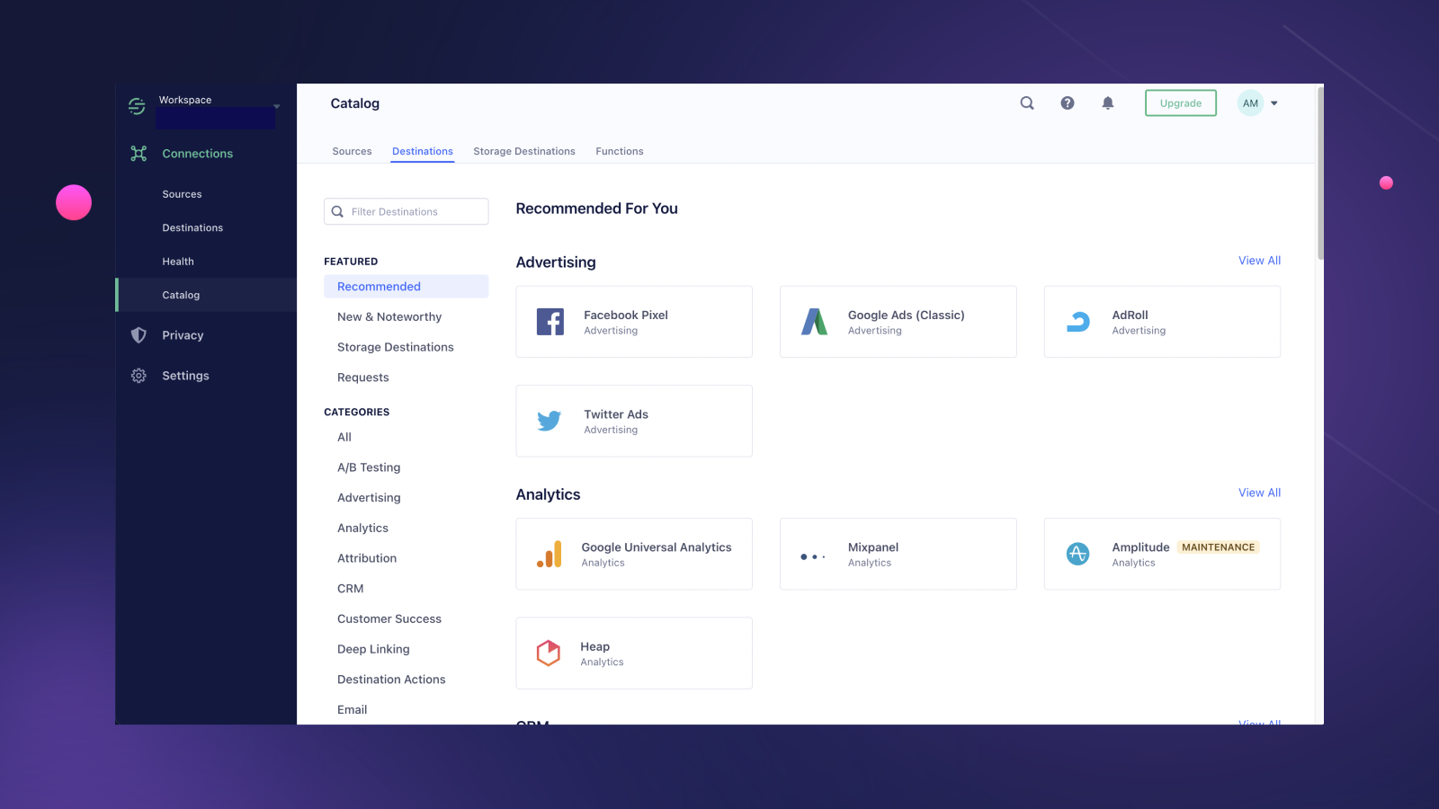This screenshot has width=1439, height=809.
Task: Click the Segment logo icon
Action: (137, 106)
